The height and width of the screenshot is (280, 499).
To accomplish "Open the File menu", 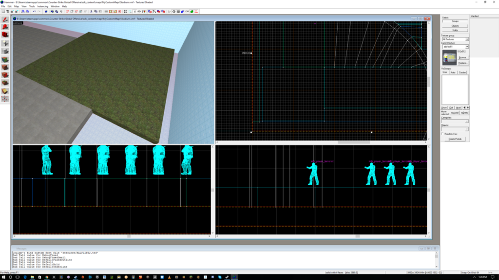I will coord(3,6).
